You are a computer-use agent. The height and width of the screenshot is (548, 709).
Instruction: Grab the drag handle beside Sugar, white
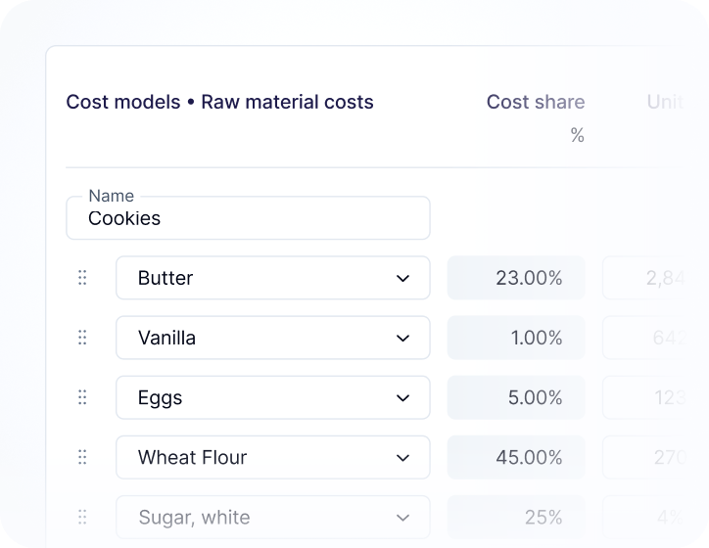tap(82, 517)
